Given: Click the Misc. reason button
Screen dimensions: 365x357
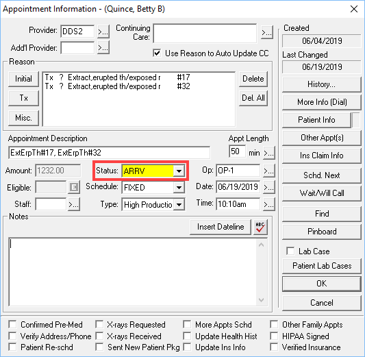Looking at the screenshot, I should [x=23, y=118].
